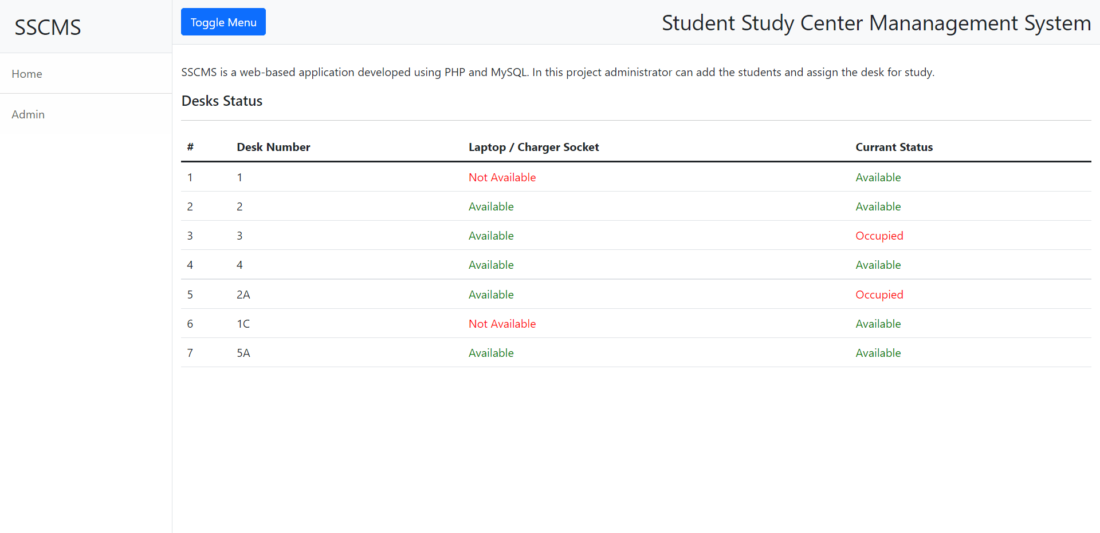Select the Desk Number column header
The image size is (1100, 533).
(273, 147)
